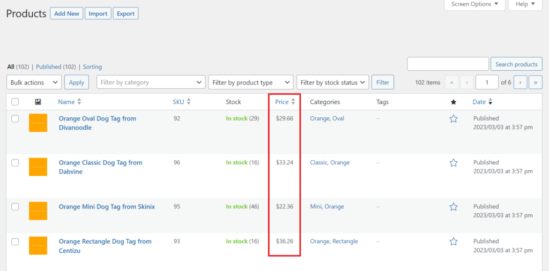Expand the Help panel
Screen dimensions: 549x271
(x=525, y=4)
